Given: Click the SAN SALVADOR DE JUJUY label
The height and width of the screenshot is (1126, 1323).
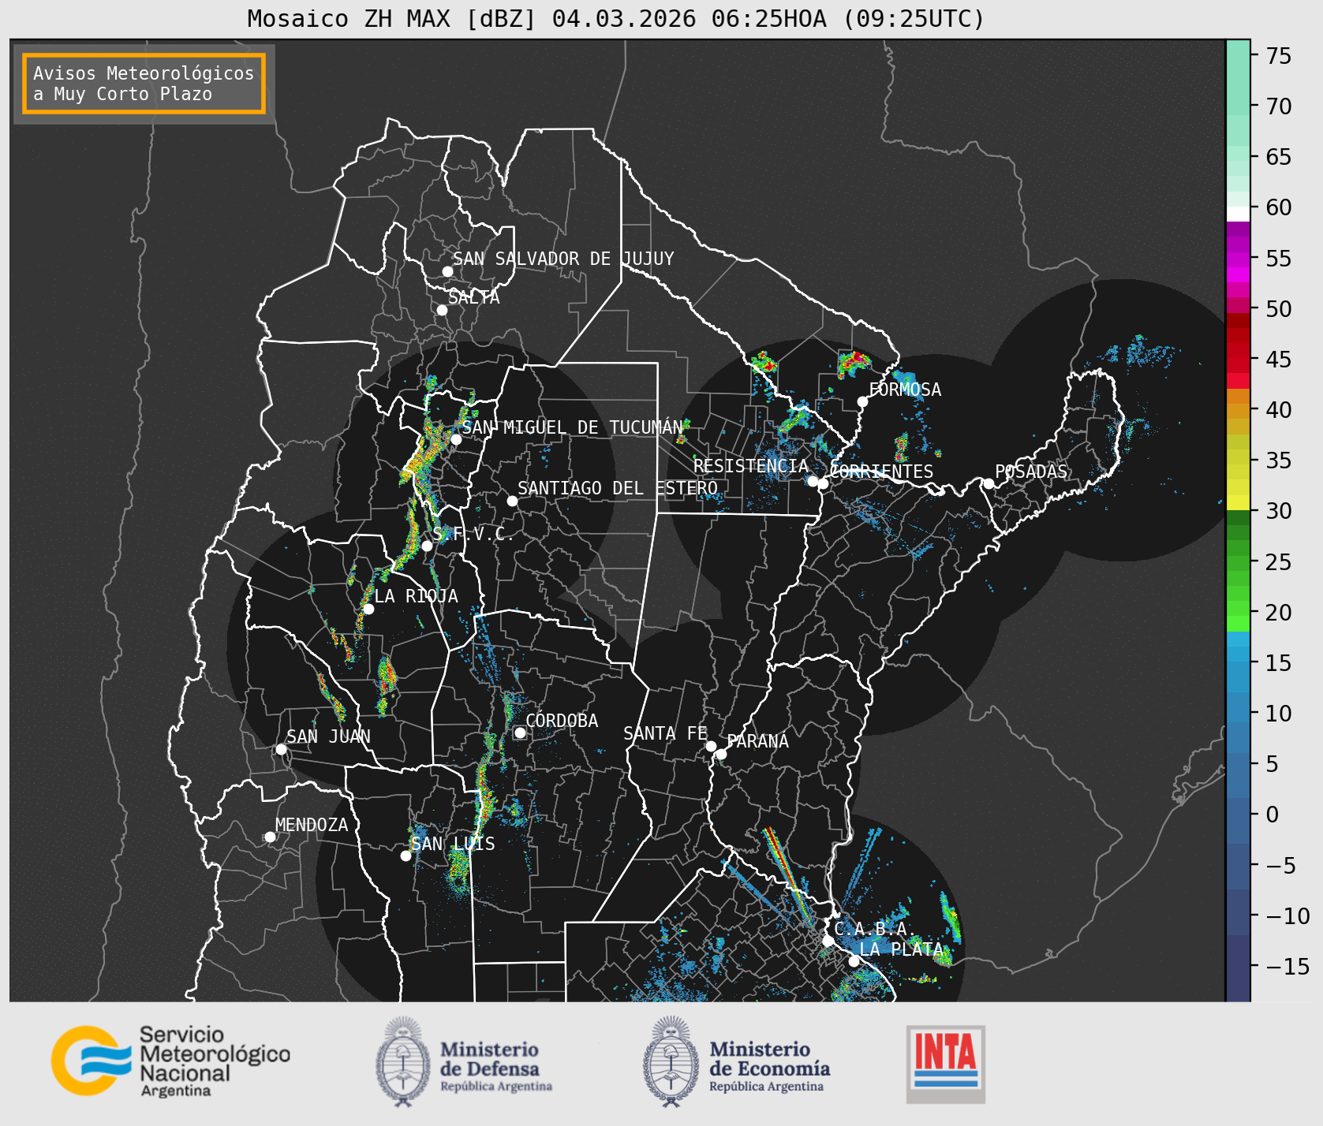Looking at the screenshot, I should click(563, 259).
